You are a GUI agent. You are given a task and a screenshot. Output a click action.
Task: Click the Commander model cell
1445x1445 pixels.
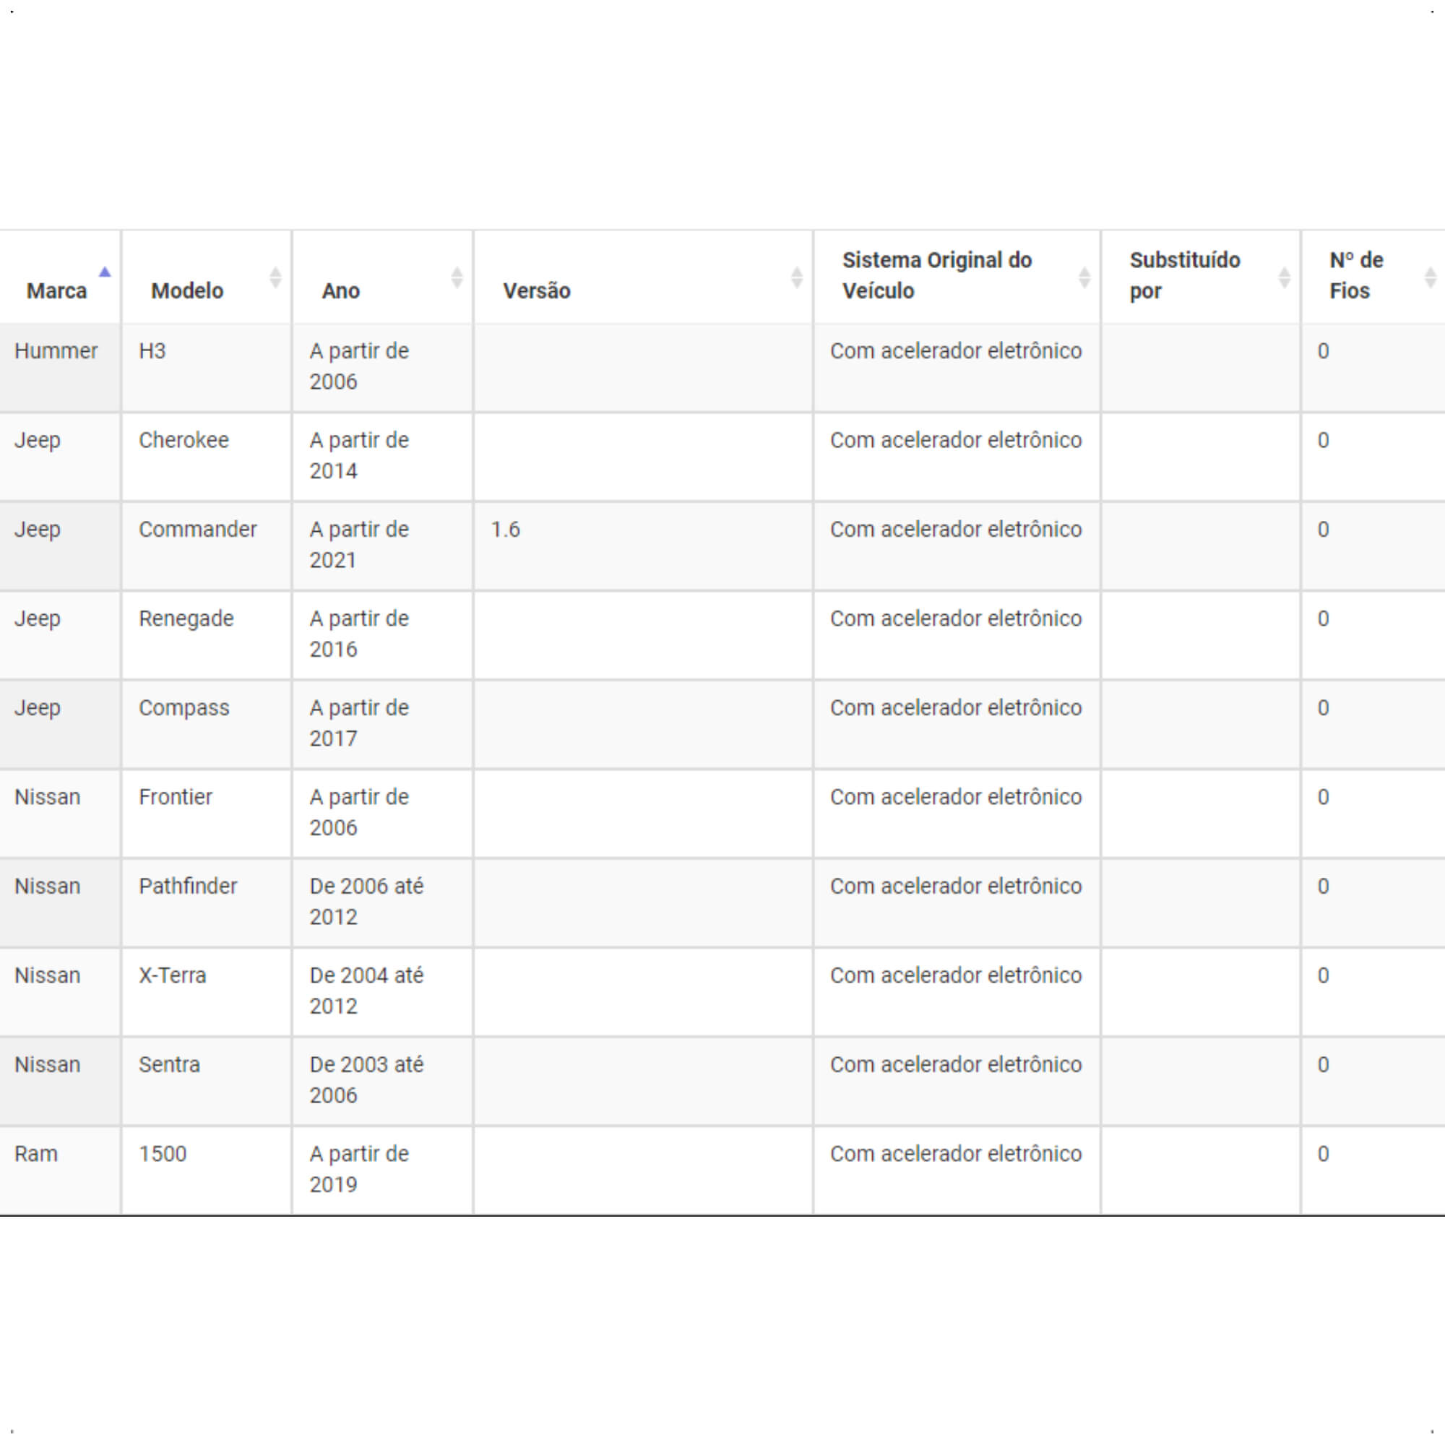click(197, 530)
